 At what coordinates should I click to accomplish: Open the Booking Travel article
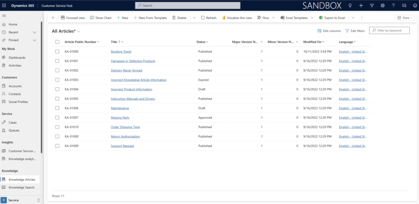(x=121, y=52)
